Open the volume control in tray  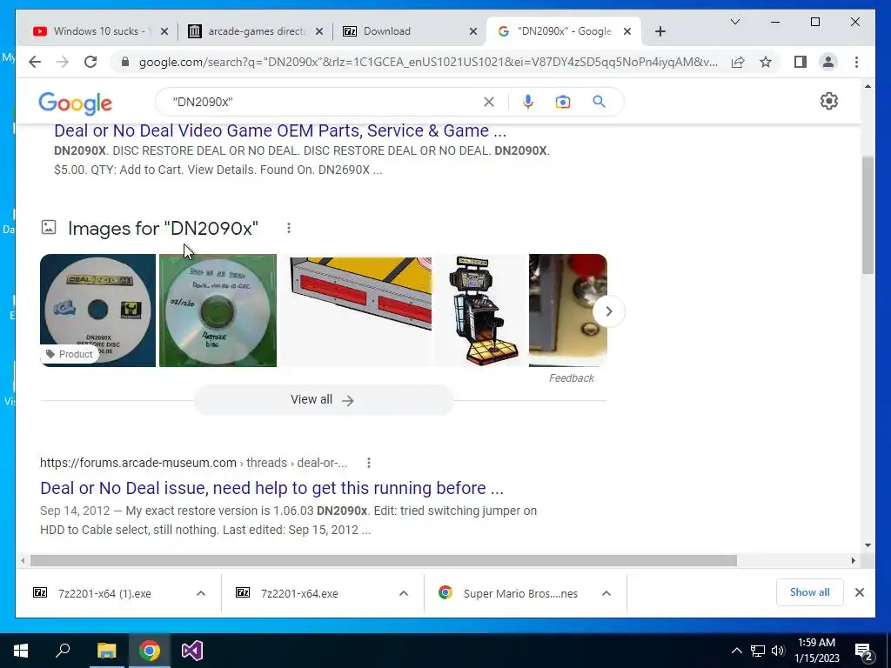click(x=778, y=651)
